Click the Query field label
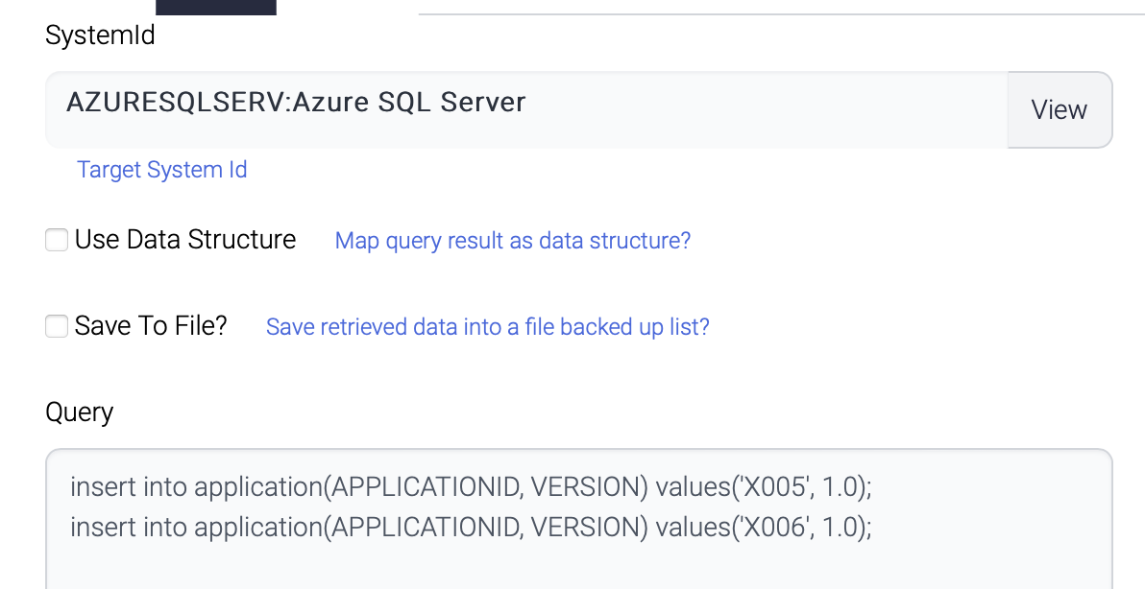This screenshot has width=1145, height=589. click(x=79, y=412)
